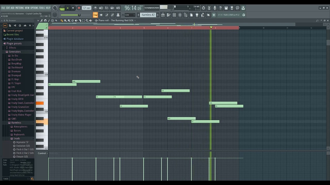The width and height of the screenshot is (330, 185).
Task: Open the VIEW menu
Action: tap(27, 8)
